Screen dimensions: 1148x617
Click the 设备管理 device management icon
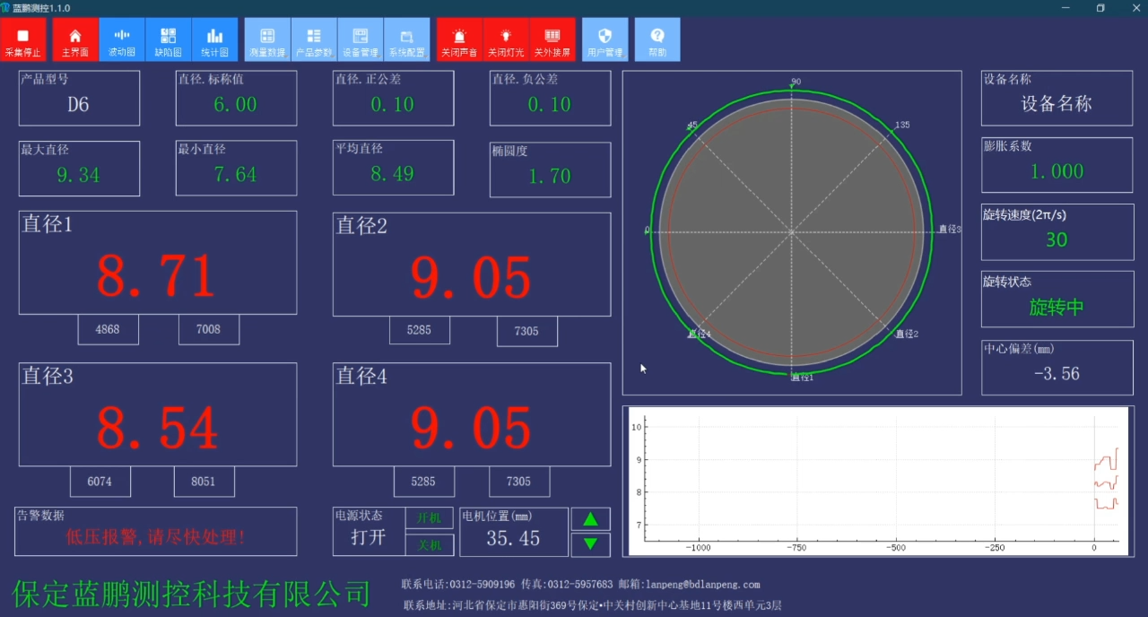[361, 40]
